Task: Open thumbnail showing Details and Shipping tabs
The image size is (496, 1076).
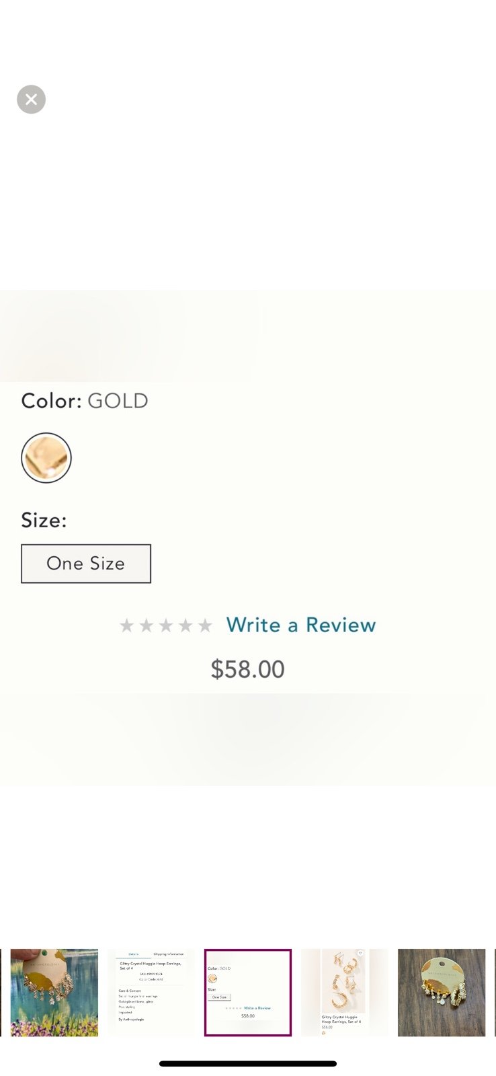Action: pyautogui.click(x=151, y=993)
